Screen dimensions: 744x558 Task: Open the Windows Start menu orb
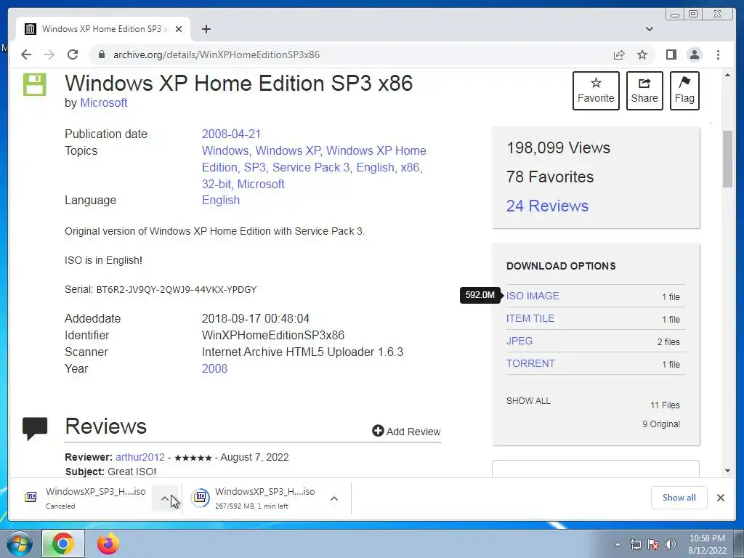point(19,543)
